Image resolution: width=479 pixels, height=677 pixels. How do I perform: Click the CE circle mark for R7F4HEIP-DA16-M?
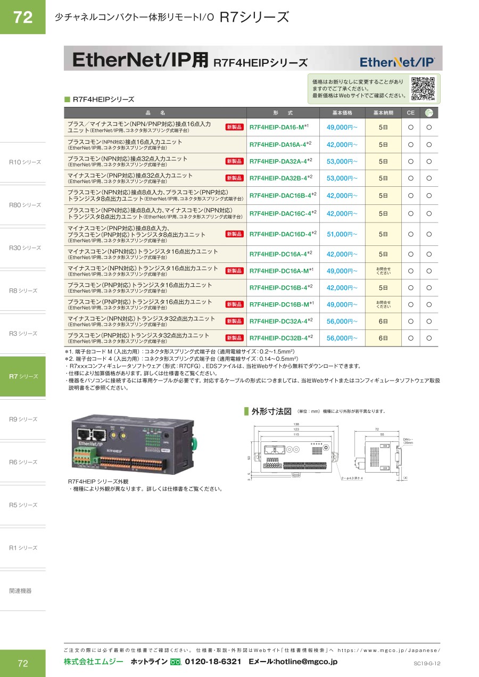pyautogui.click(x=410, y=127)
